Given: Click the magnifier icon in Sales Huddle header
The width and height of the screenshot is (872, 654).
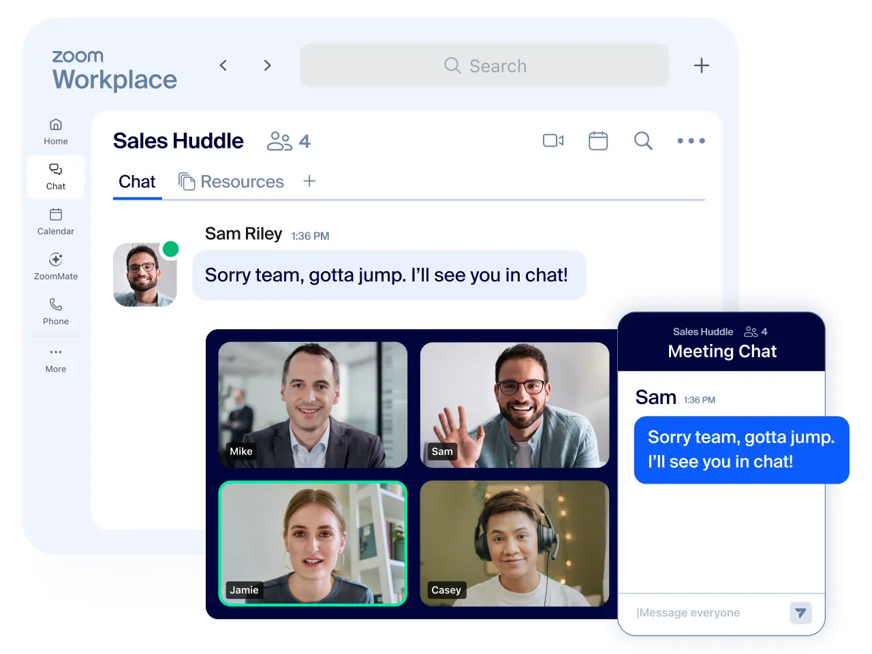Looking at the screenshot, I should point(643,140).
